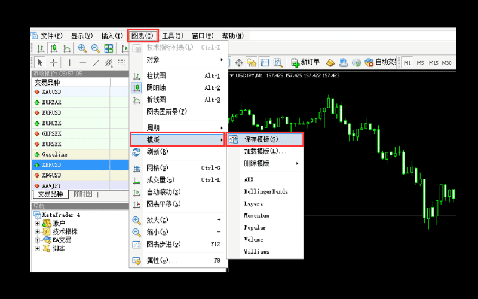Open the Navigator folder-star toolbar icon
The height and width of the screenshot is (299, 478).
point(252,63)
